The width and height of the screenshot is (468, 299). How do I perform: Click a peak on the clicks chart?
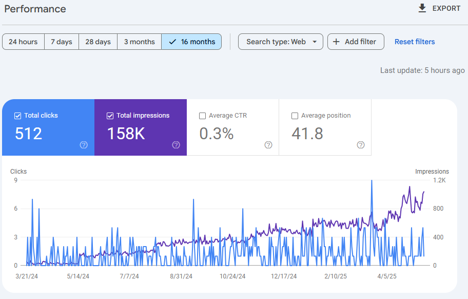[x=371, y=181]
